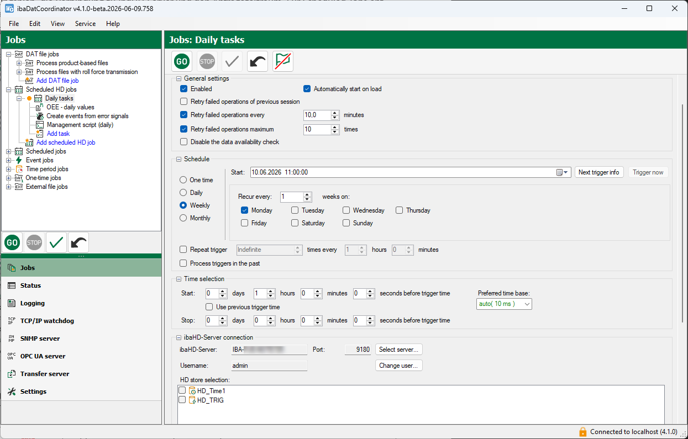Click the STOP icon below the jobs tree

tap(34, 242)
